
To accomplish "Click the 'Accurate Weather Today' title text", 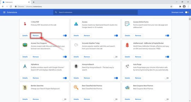I will (91, 43).
